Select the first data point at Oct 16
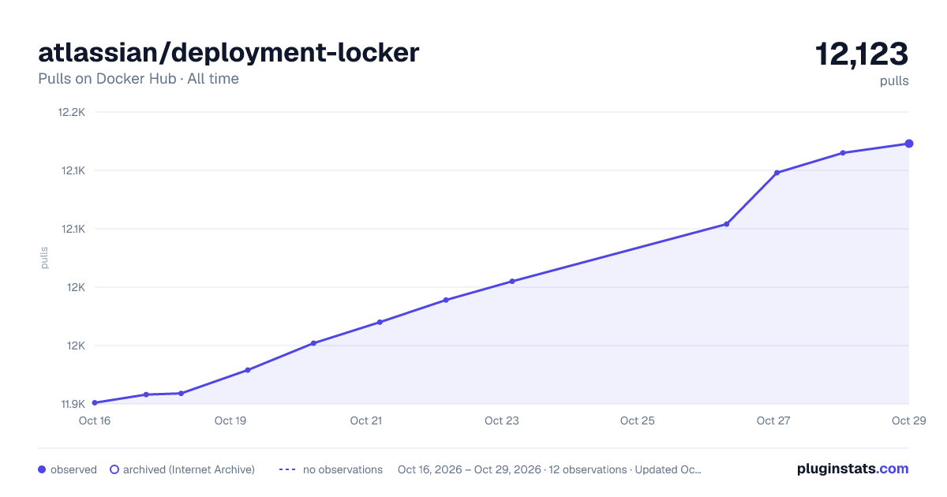 pos(95,403)
